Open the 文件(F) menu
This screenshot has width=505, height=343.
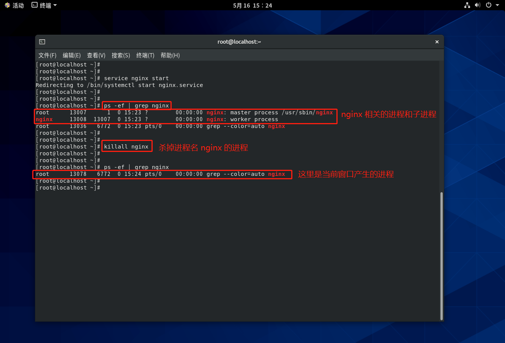tap(47, 55)
